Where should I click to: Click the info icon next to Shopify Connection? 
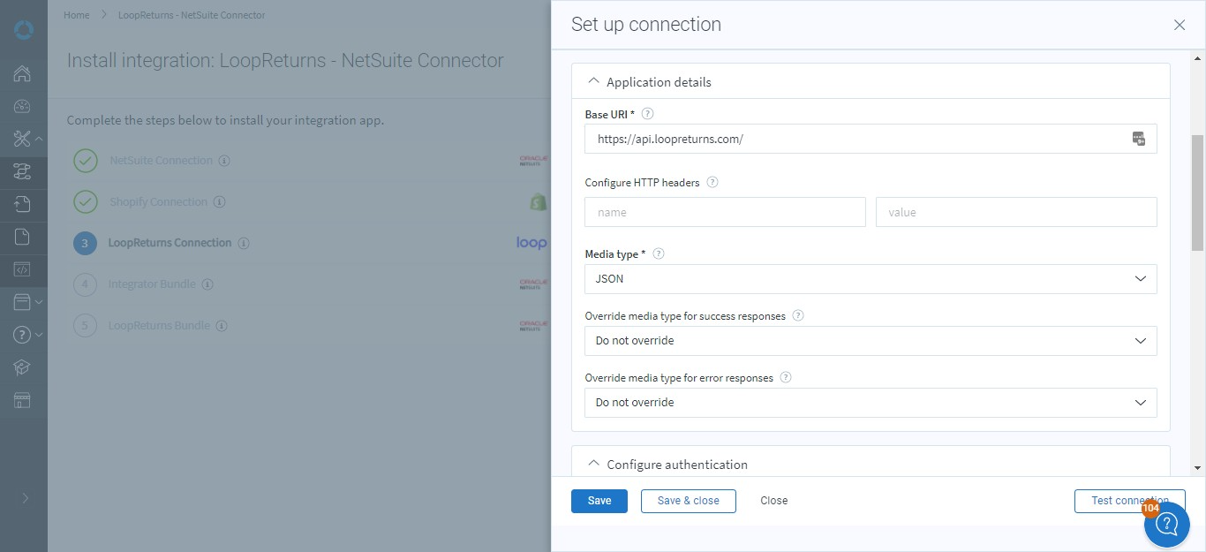point(219,202)
